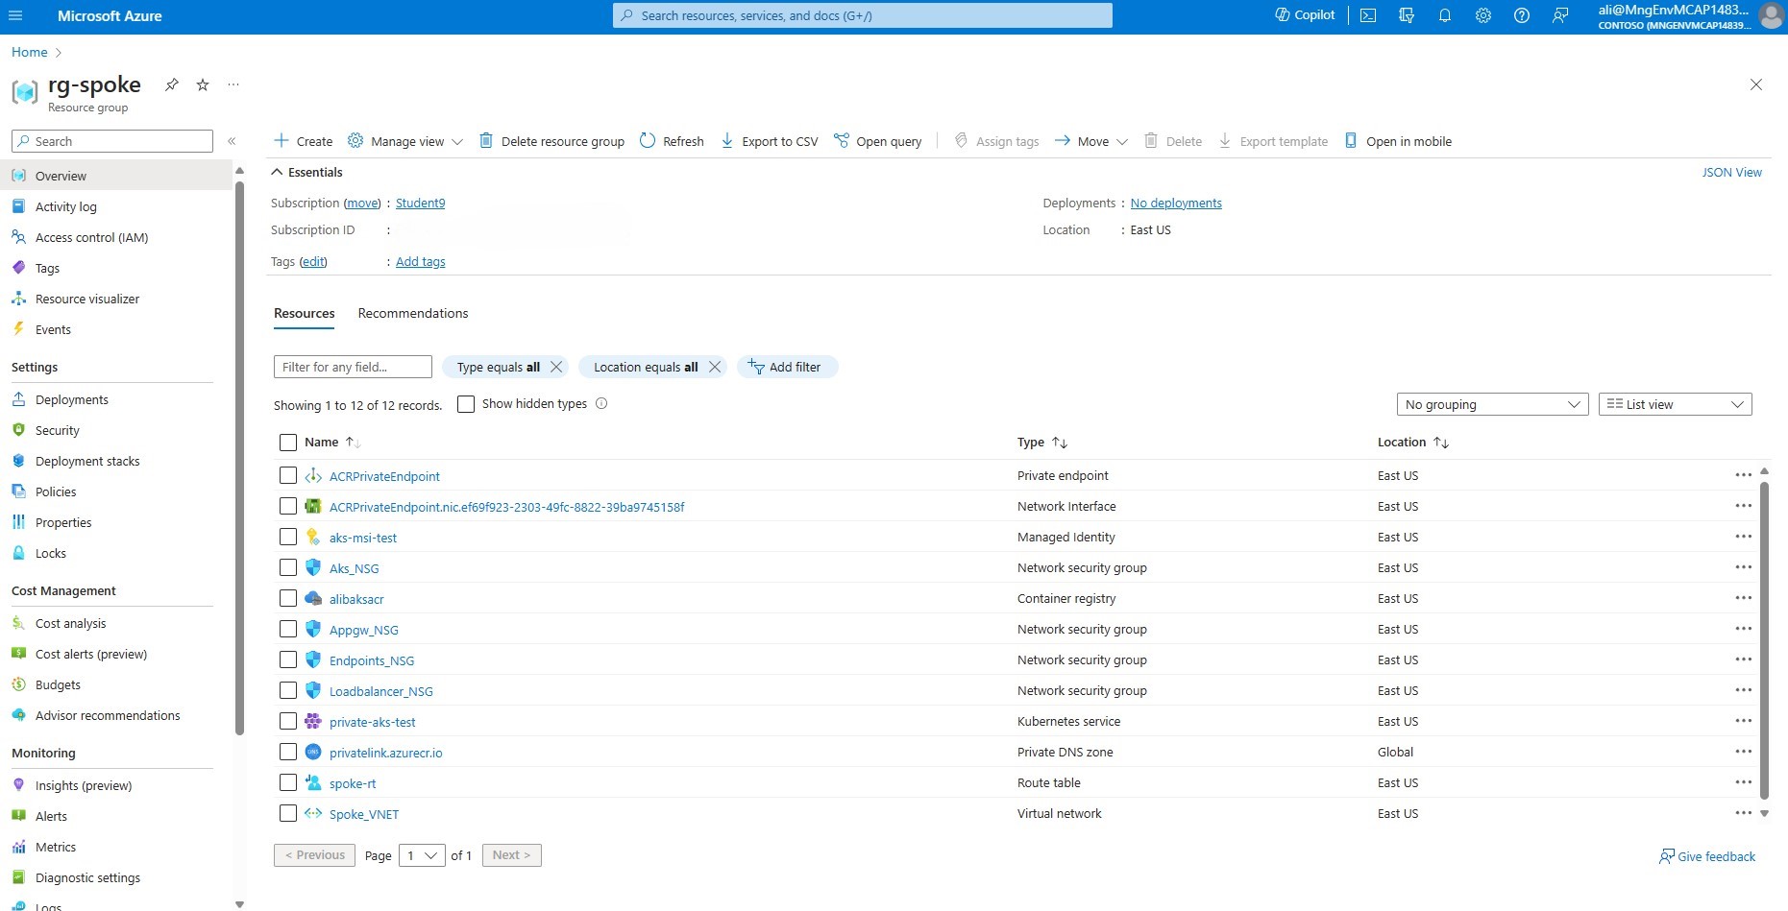Click Open in mobile
Image resolution: width=1788 pixels, height=911 pixels.
click(1398, 141)
